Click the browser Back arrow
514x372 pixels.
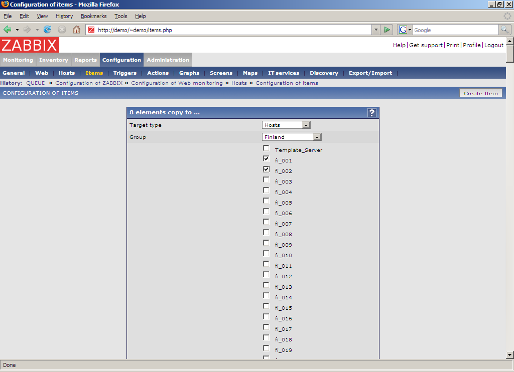pyautogui.click(x=8, y=30)
